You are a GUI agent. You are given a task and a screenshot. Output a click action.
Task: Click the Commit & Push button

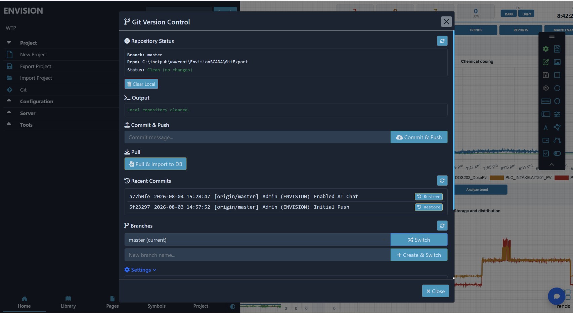pyautogui.click(x=419, y=137)
